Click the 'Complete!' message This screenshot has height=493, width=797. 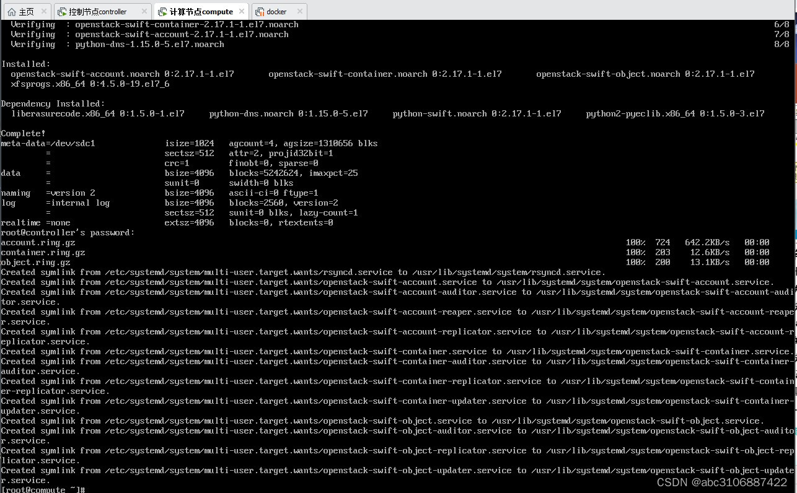click(23, 134)
